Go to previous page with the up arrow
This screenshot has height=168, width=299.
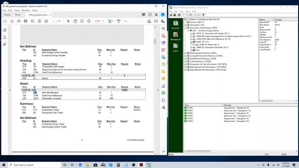pos(39,21)
